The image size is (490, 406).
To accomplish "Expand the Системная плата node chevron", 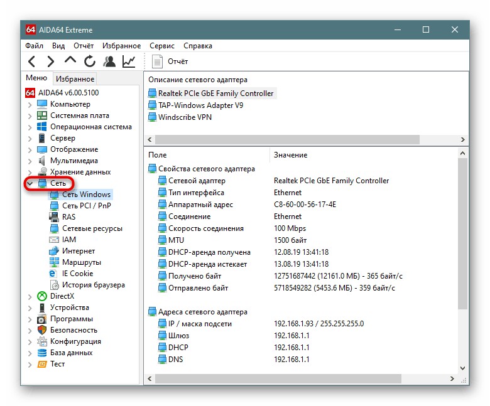I will click(x=30, y=116).
